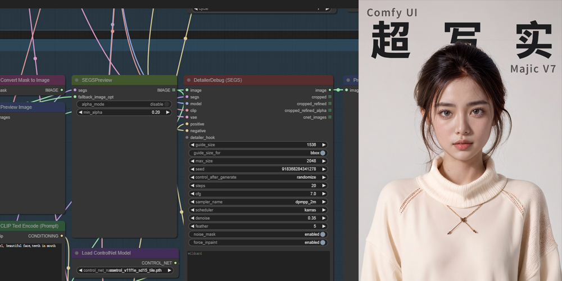
Task: Click the segs input socket on SEGSPreview
Action: (75, 90)
